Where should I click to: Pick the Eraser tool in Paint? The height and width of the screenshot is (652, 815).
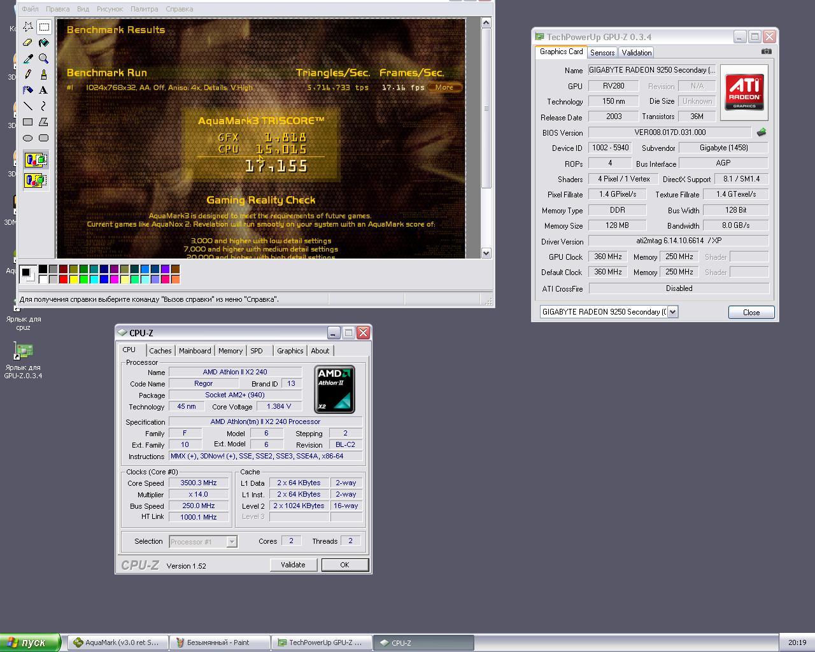point(28,43)
